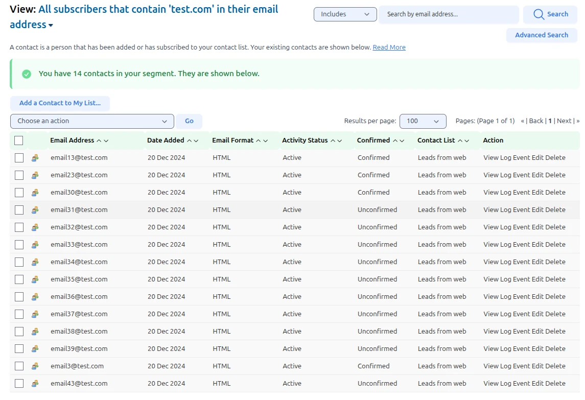
Task: Follow the Read More link
Action: (x=389, y=48)
